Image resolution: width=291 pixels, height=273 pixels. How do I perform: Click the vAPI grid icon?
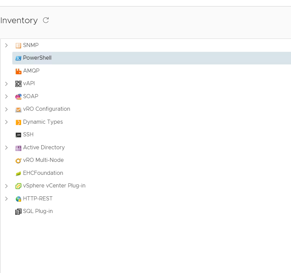(18, 84)
